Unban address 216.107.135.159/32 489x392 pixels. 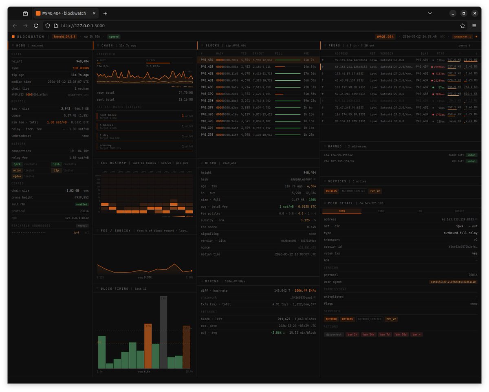(471, 161)
